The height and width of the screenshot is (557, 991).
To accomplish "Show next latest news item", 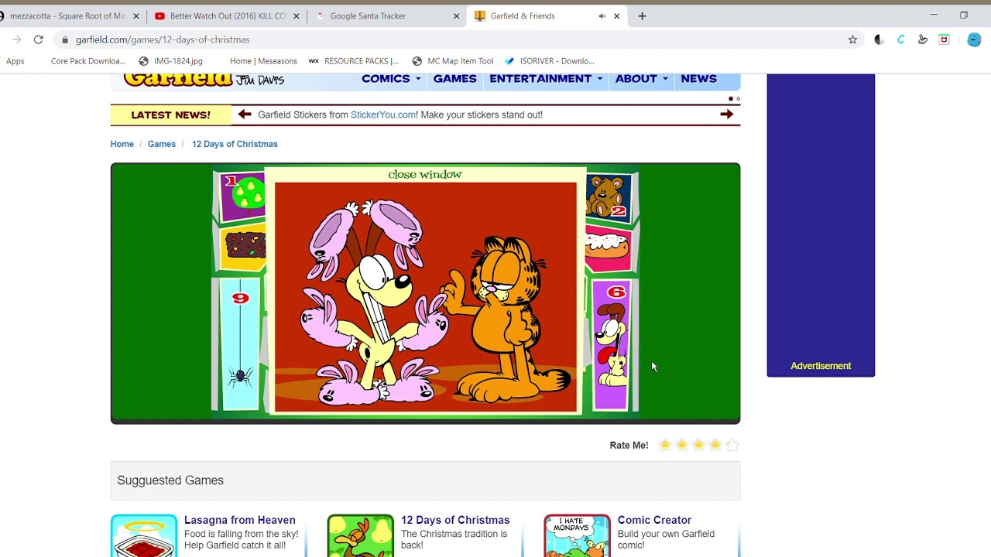I will [x=726, y=114].
